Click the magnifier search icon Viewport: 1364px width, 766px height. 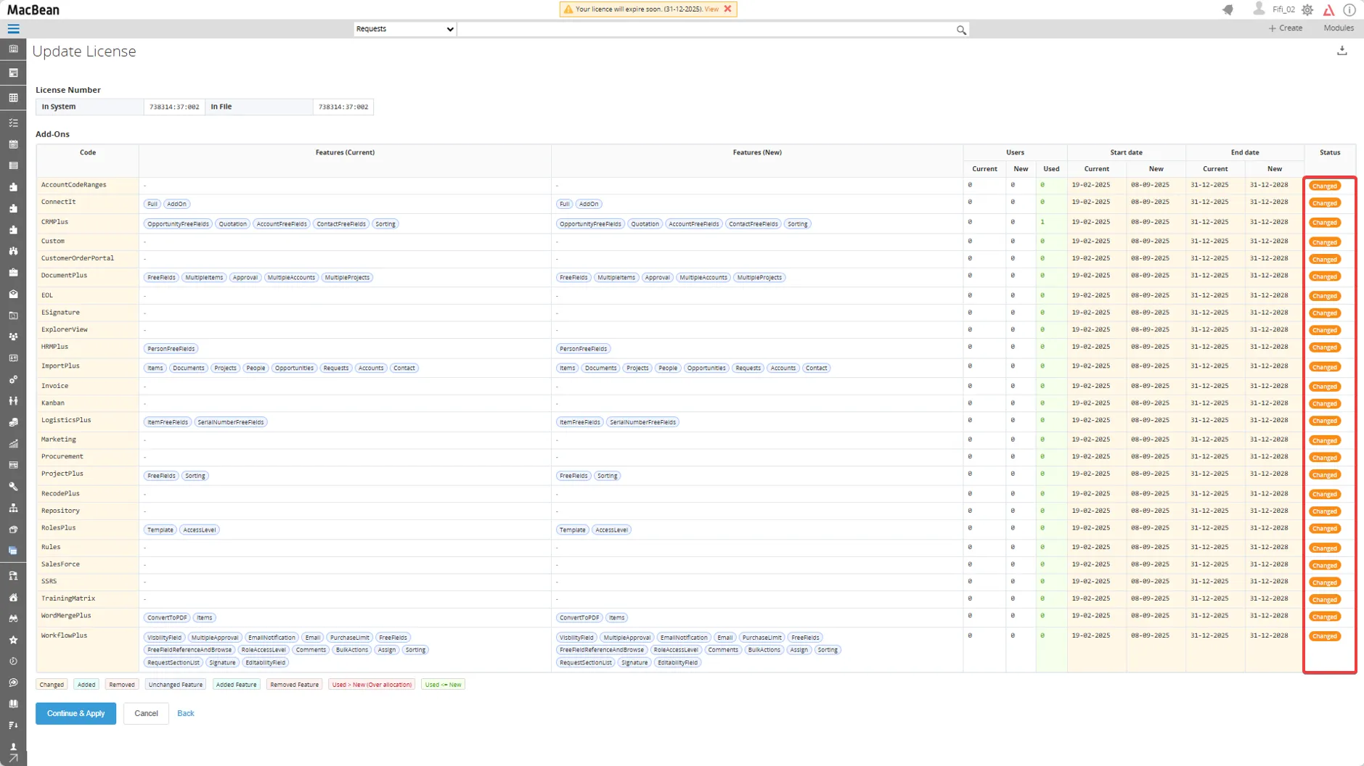(x=961, y=30)
